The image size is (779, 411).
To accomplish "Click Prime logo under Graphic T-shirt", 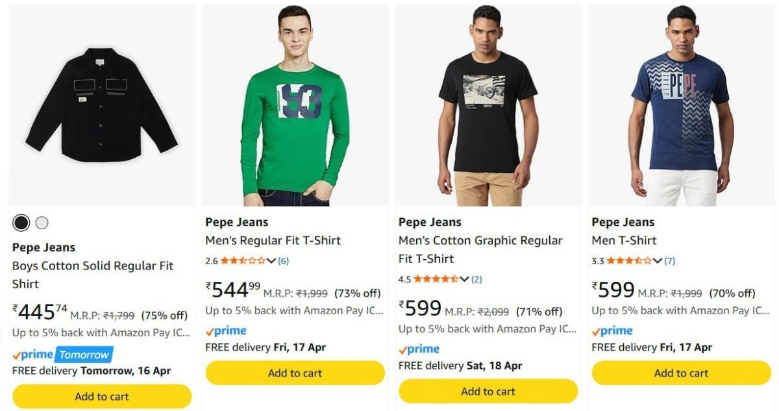I will (419, 349).
